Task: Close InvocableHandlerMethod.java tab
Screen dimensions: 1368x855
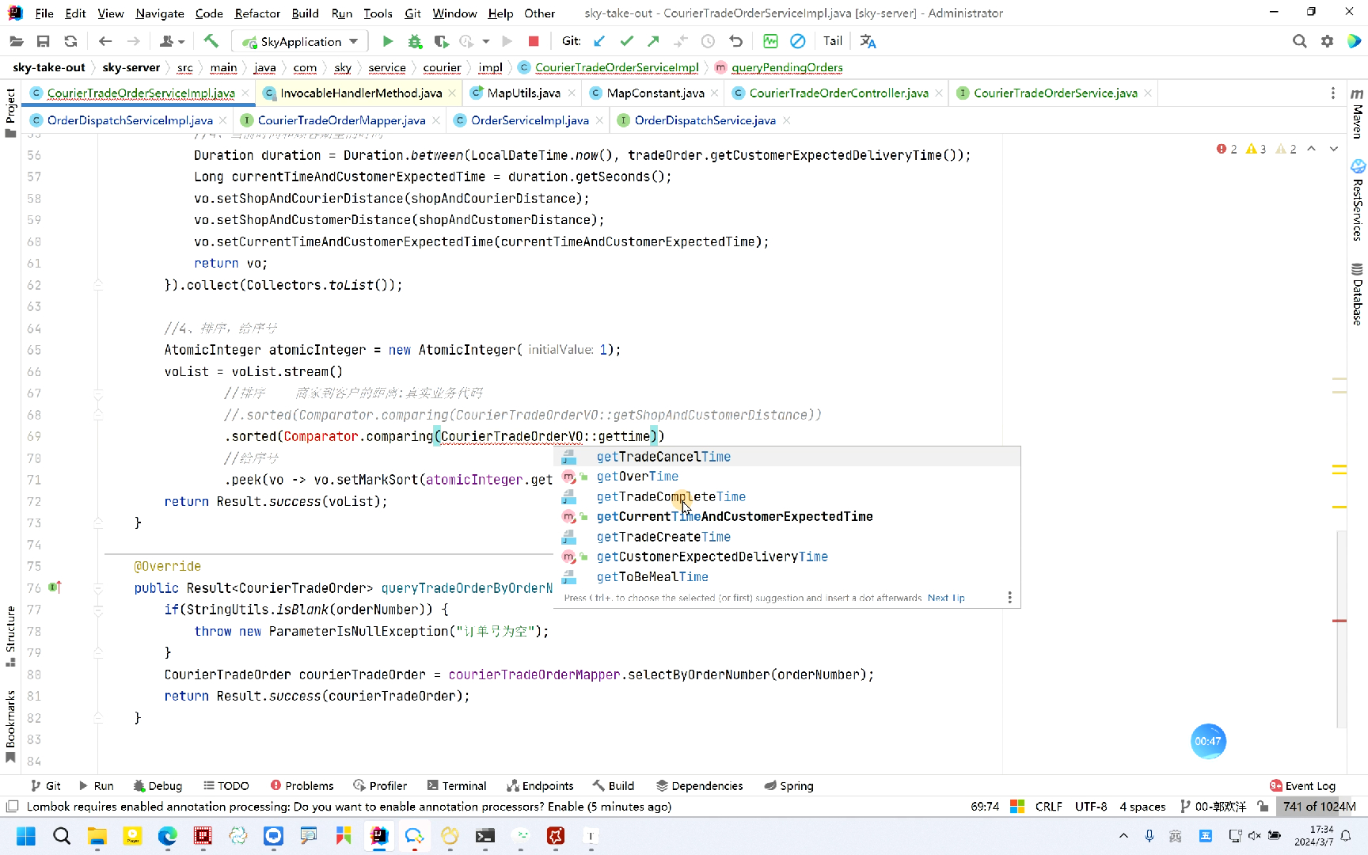Action: point(452,93)
